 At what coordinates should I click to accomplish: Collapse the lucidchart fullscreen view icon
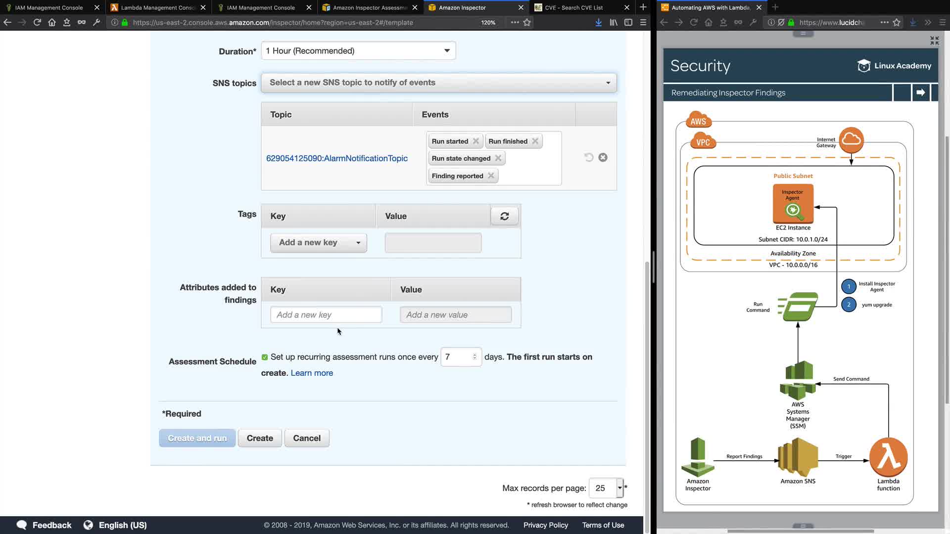click(934, 41)
